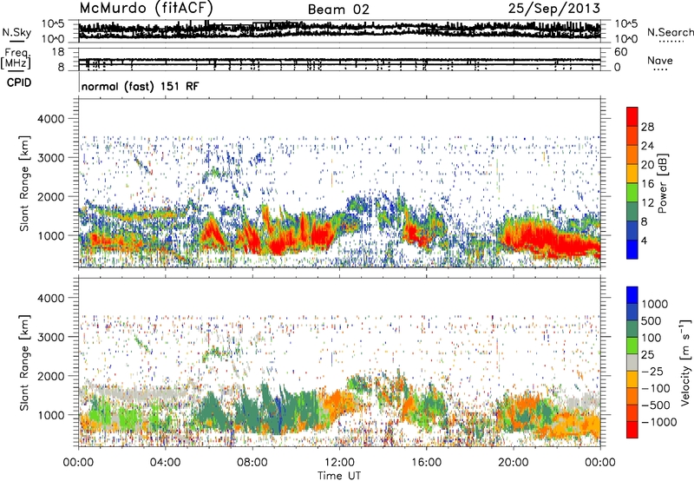The image size is (694, 481).
Task: Click the 'Power [dB]' colorbar label
Action: tap(662, 183)
